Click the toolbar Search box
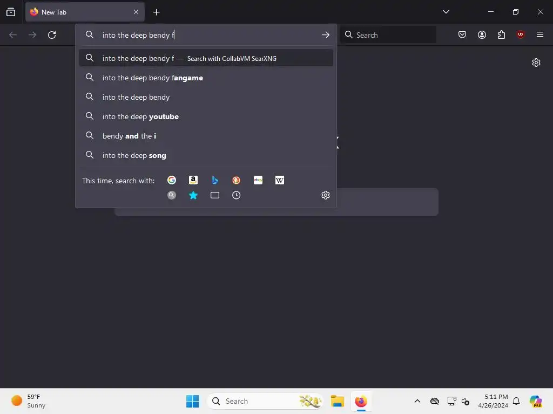553x414 pixels. pos(388,35)
